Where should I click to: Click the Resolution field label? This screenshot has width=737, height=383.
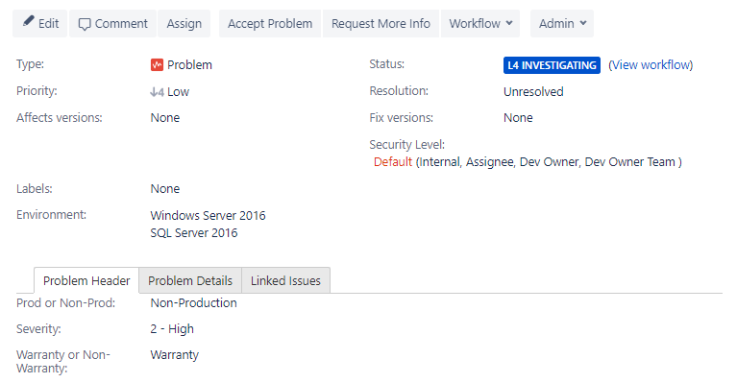(399, 91)
